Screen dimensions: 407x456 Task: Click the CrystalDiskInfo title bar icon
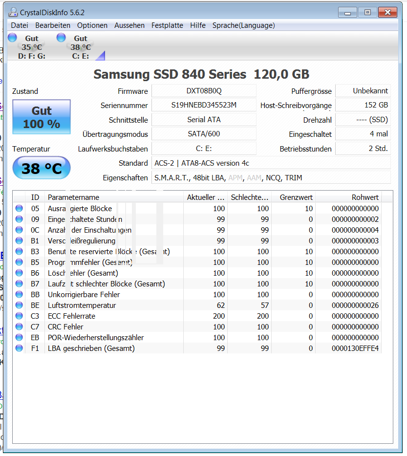click(x=13, y=12)
